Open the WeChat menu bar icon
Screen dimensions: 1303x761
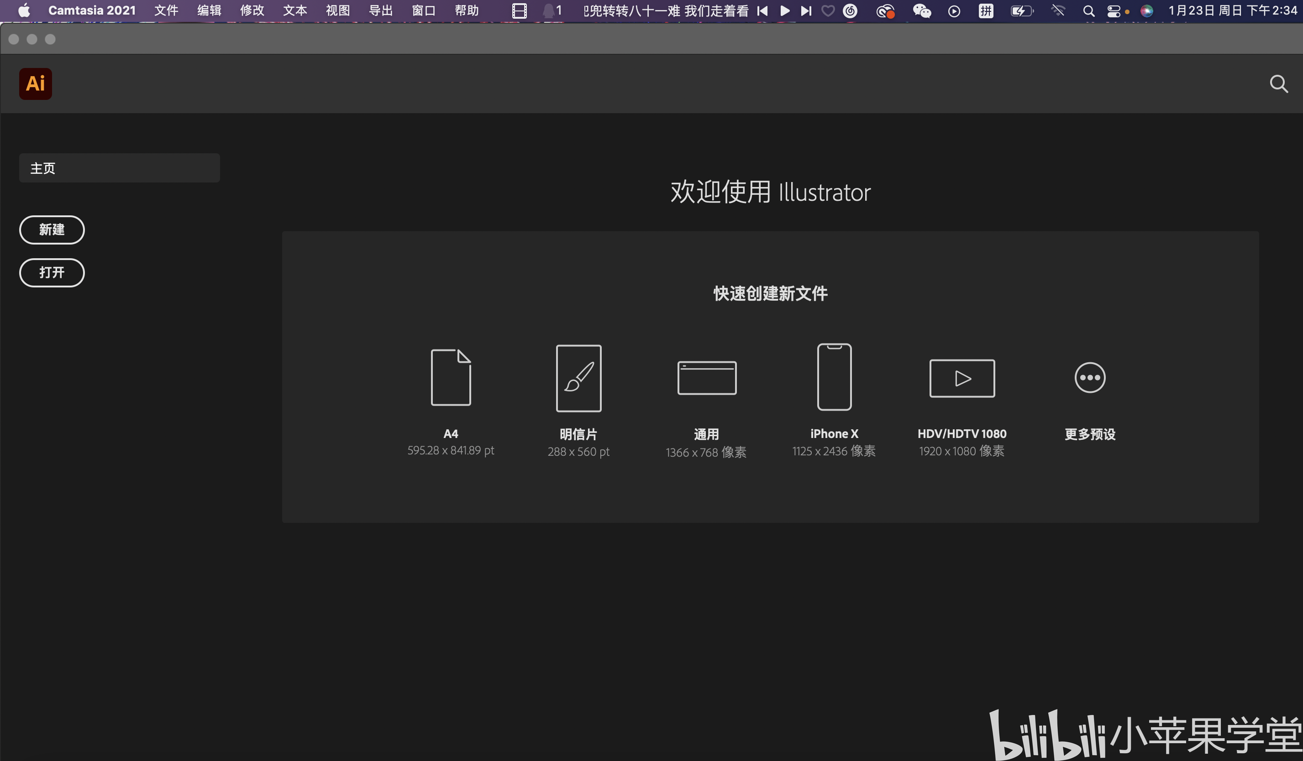click(921, 11)
